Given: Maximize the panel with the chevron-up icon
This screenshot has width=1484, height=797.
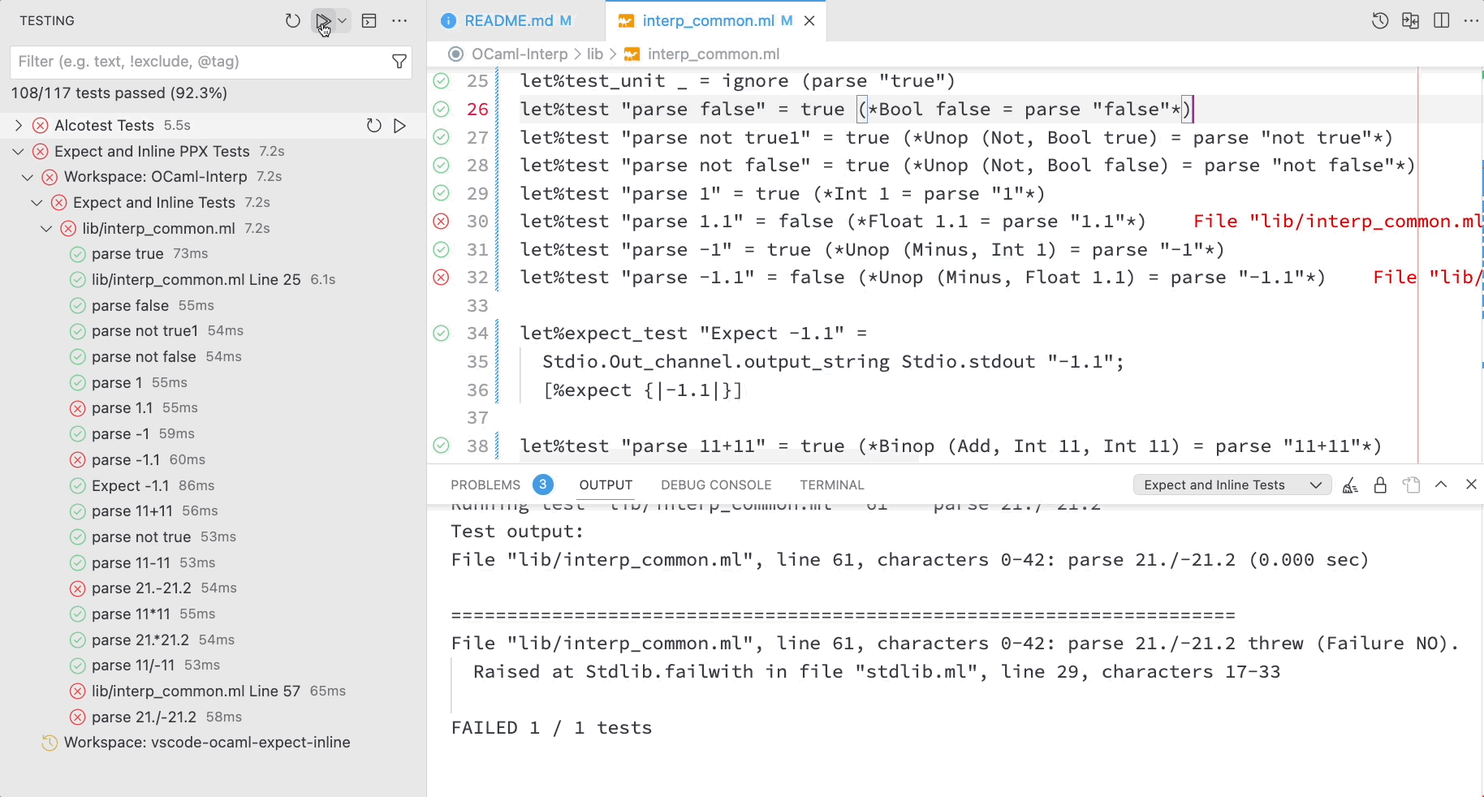Looking at the screenshot, I should 1441,485.
